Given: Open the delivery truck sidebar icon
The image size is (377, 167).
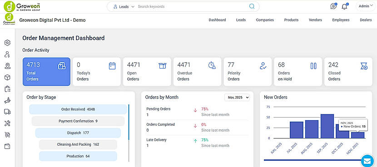Looking at the screenshot, I should pos(7,112).
